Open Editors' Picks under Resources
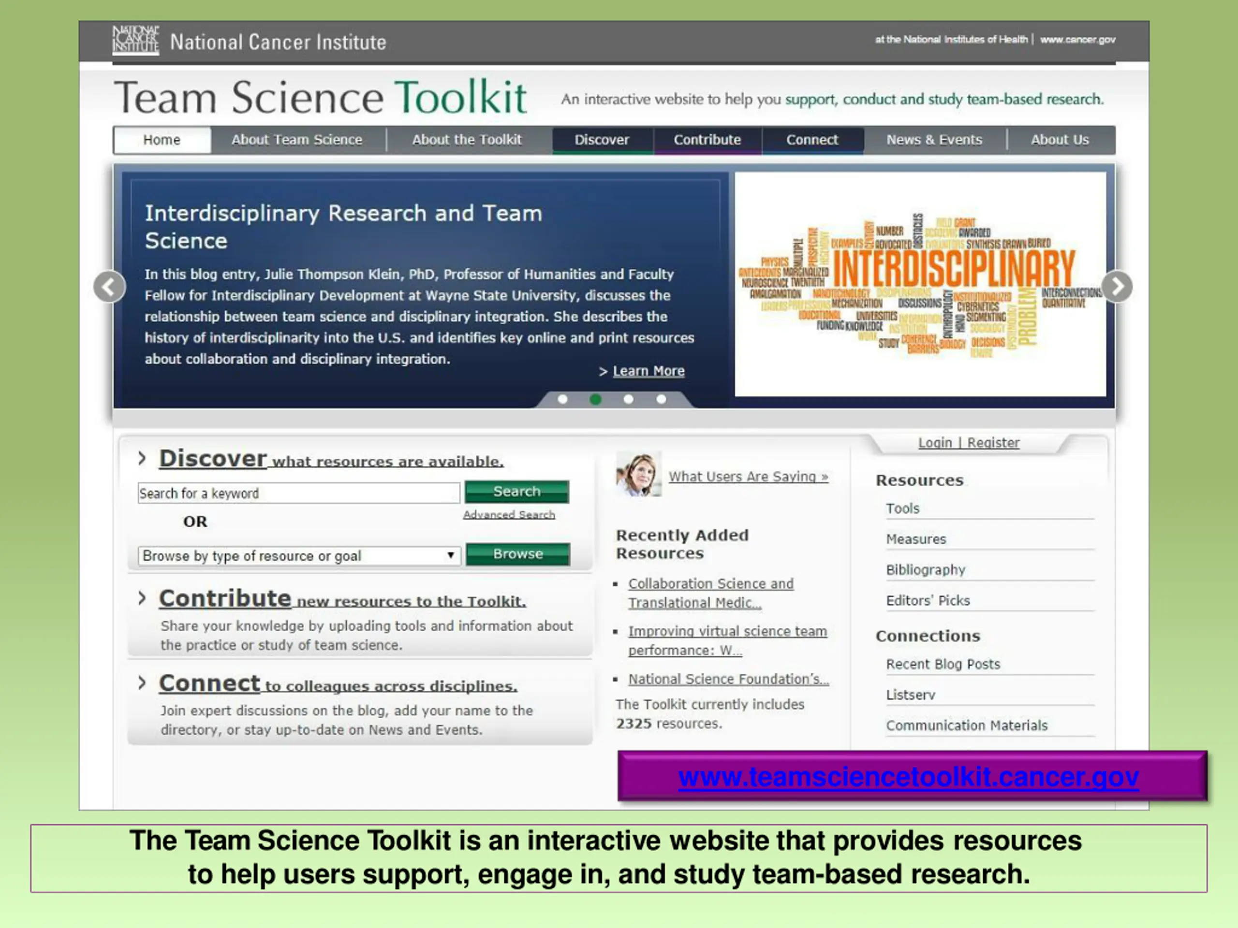This screenshot has width=1238, height=928. [928, 601]
